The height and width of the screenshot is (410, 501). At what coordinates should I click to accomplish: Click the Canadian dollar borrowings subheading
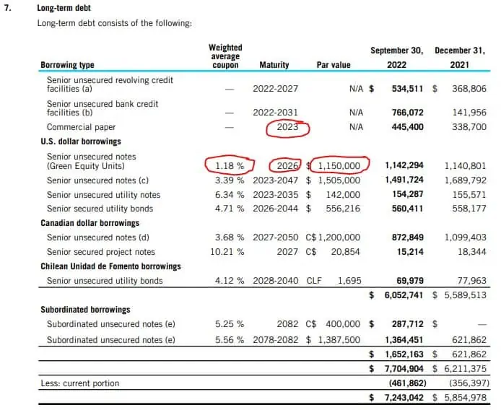90,223
